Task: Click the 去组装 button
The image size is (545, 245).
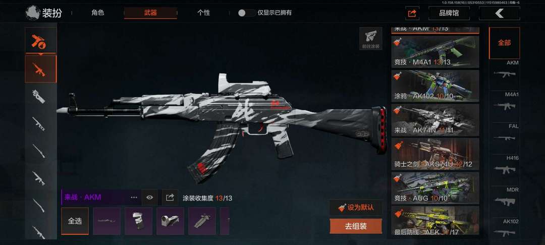Action: tap(356, 226)
